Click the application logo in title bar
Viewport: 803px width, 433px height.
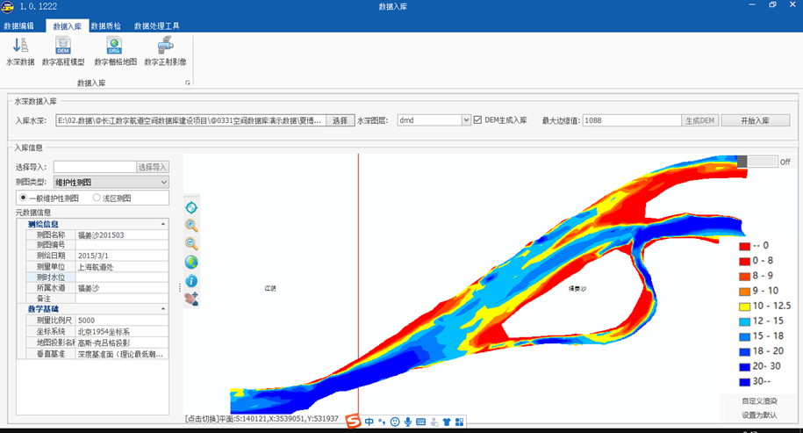tap(7, 7)
